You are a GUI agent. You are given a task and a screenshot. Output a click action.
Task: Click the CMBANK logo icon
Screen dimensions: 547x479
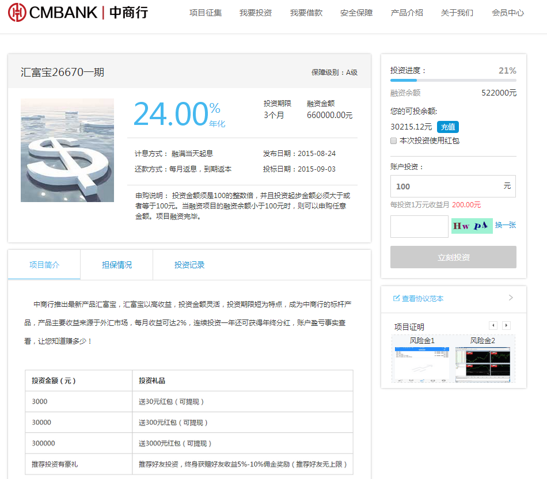point(17,12)
